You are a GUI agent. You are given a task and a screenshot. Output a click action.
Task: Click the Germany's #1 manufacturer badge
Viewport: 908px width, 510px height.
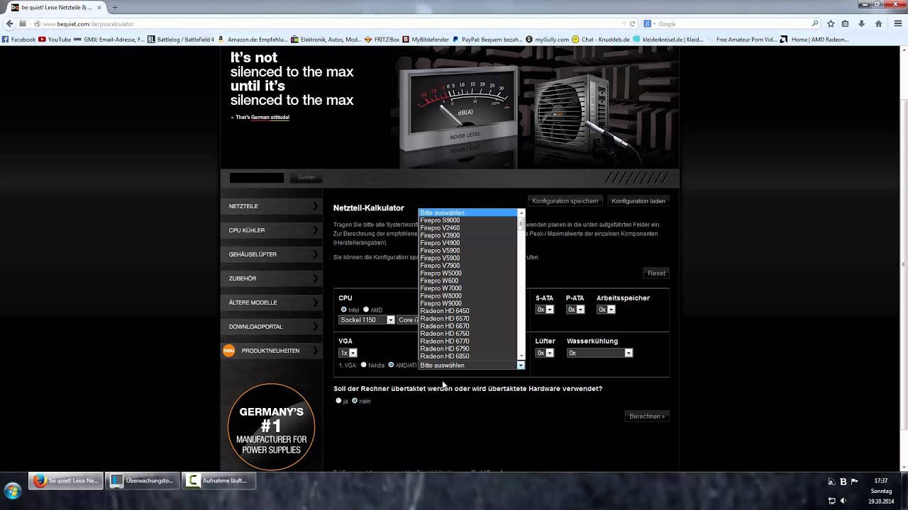[x=271, y=427]
